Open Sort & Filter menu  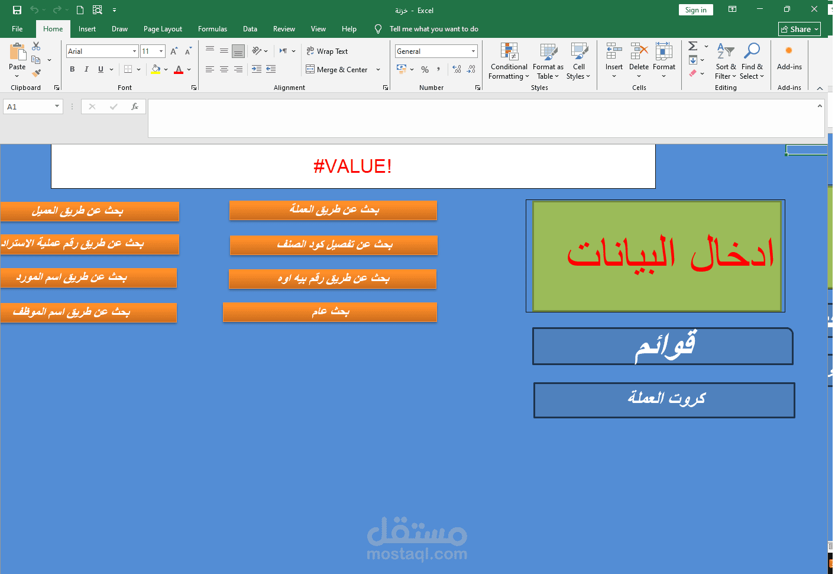726,62
